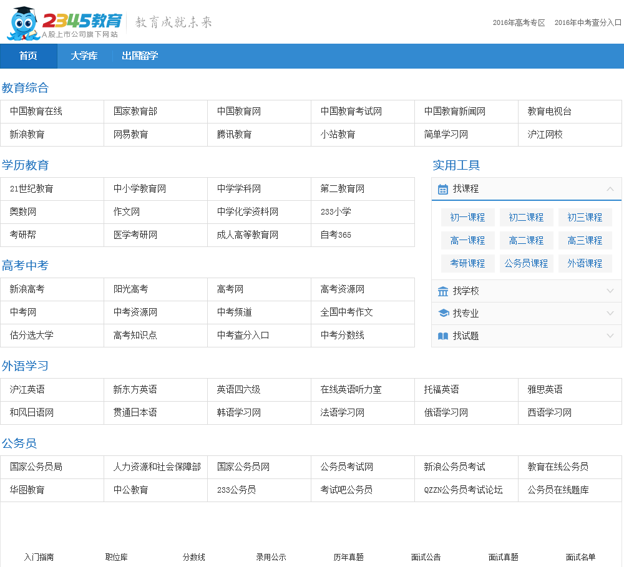Click the open book icon beside 找试题
624x567 pixels.
[443, 336]
